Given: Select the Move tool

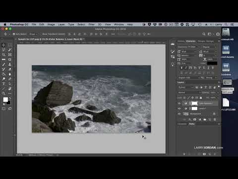Looking at the screenshot, I should (x=3, y=45).
